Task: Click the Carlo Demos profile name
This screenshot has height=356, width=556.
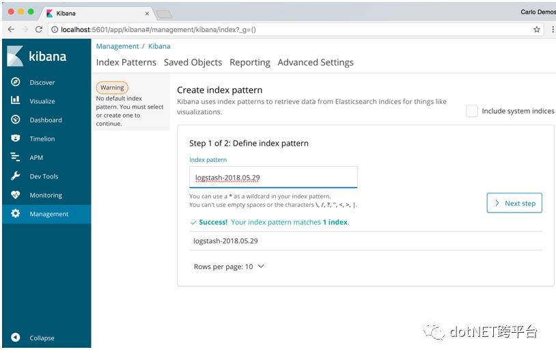Action: (x=538, y=12)
